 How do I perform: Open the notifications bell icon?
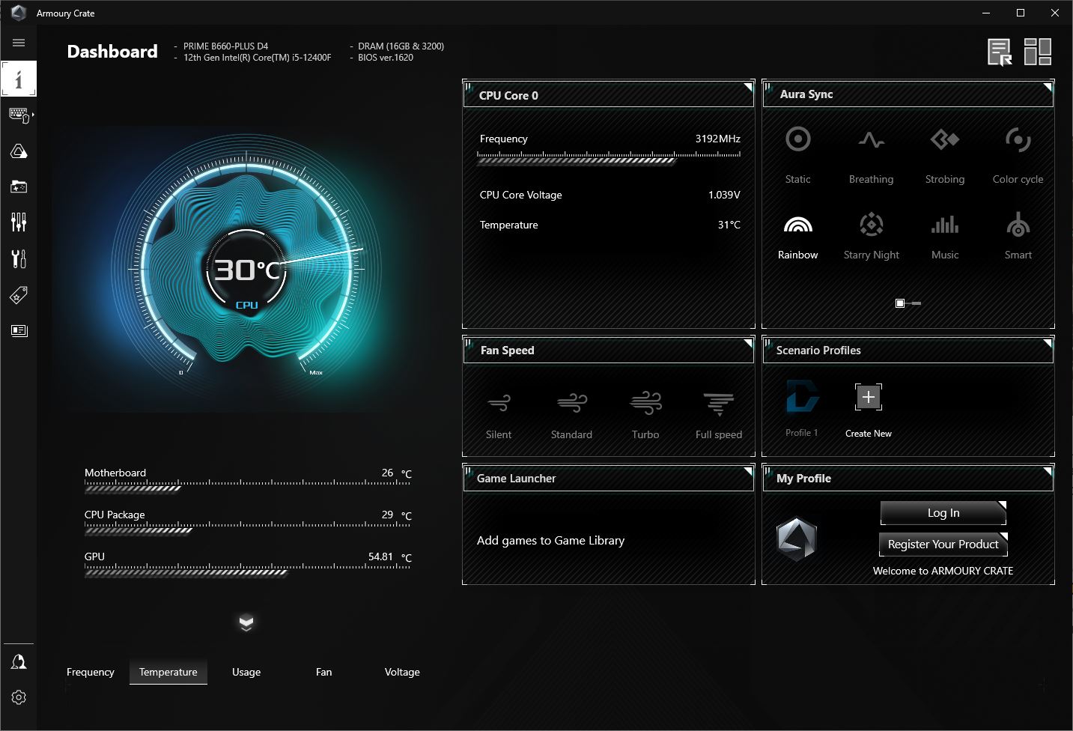point(19,661)
